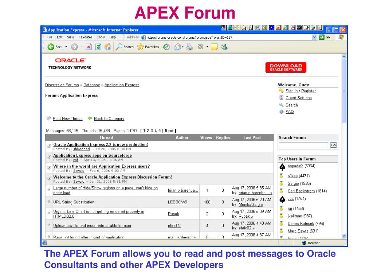
Task: Click the page icon in the Address bar
Action: click(143, 37)
